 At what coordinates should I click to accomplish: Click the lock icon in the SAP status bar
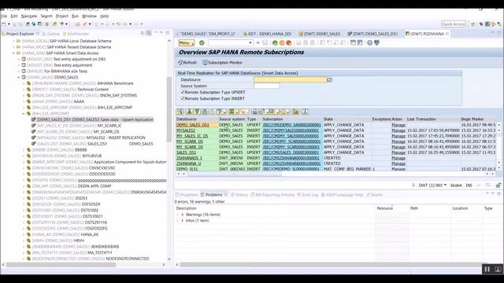point(498,186)
